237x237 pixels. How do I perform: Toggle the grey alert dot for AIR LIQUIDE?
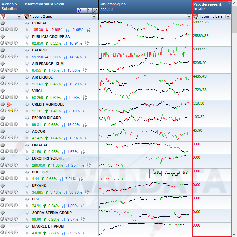(3, 77)
